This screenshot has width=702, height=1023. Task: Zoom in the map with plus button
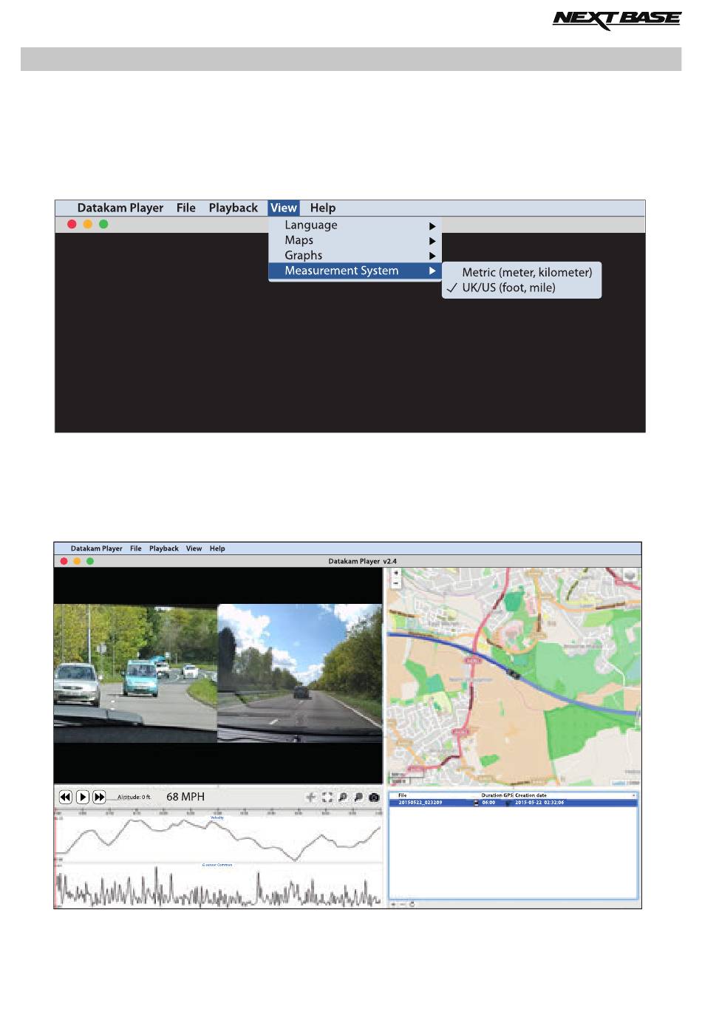point(396,573)
